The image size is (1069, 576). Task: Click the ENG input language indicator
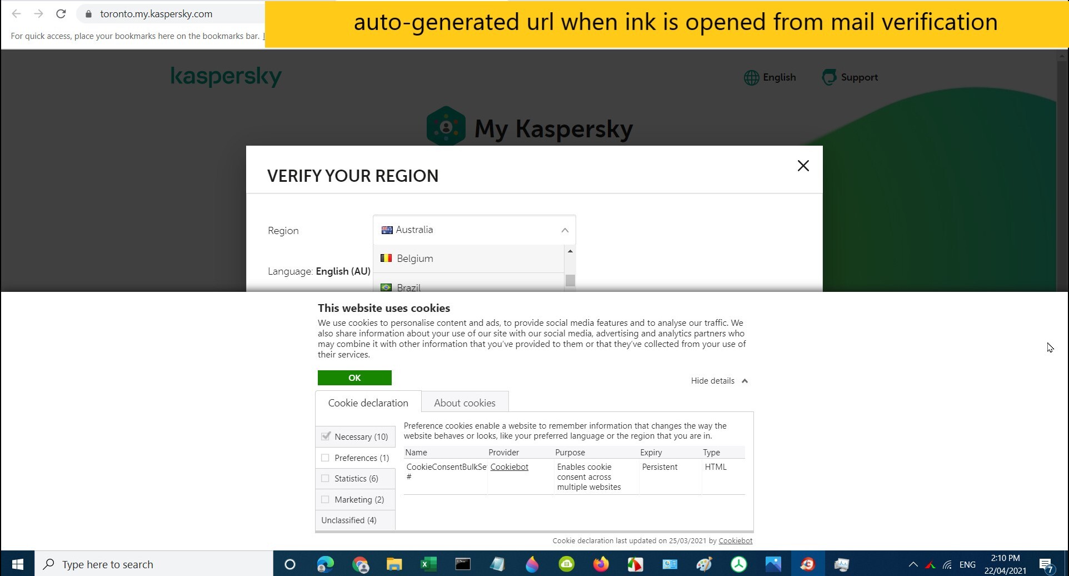(x=967, y=565)
